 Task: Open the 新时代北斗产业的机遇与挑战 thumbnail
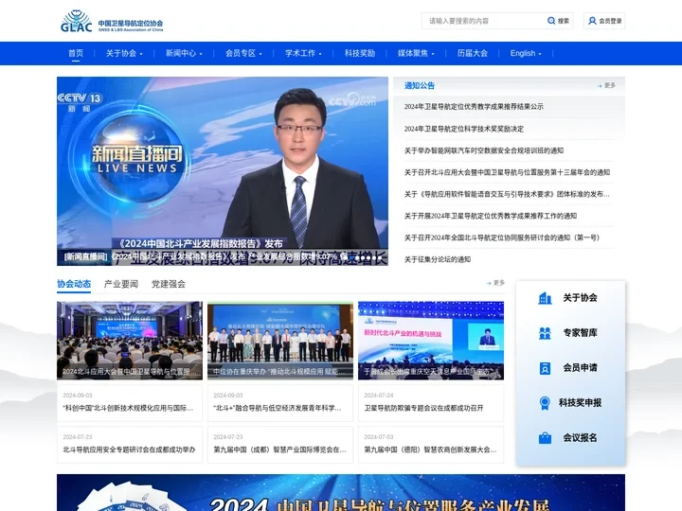431,341
